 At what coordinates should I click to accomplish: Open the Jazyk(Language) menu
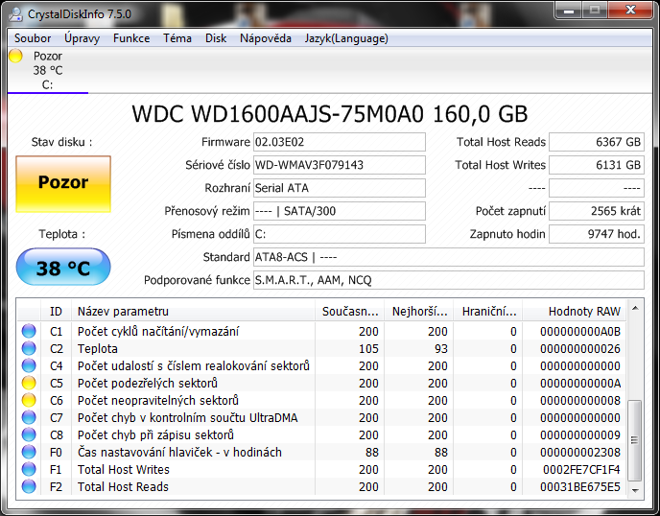(346, 38)
